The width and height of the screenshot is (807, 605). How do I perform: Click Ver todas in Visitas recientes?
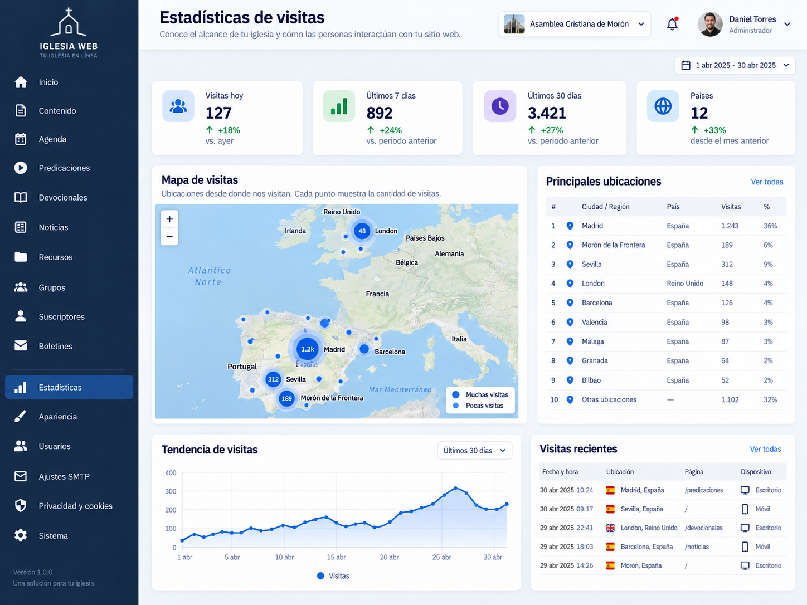point(765,449)
